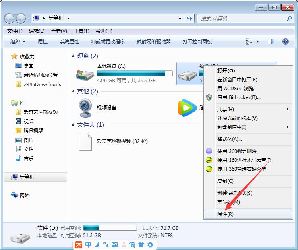Open the 查看(V) menu
The width and height of the screenshot is (298, 250).
tap(59, 31)
